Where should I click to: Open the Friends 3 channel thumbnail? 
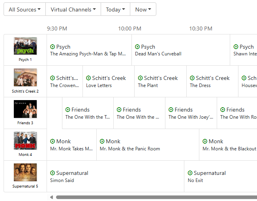[x=25, y=109]
